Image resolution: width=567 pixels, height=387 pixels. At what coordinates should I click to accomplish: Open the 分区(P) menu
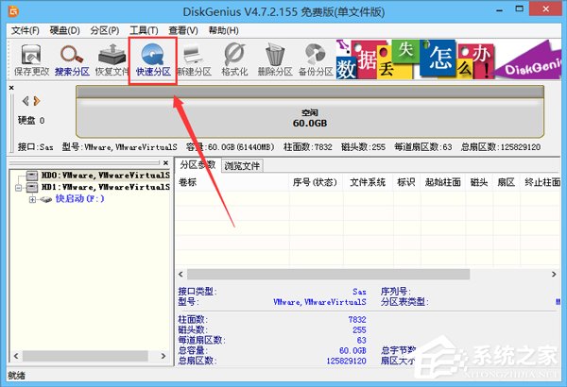(x=104, y=30)
